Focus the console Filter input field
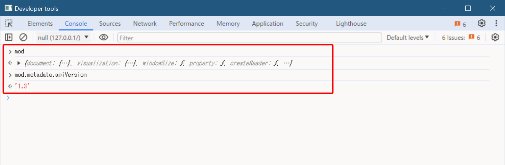Screen dimensions: 505x165 click(x=250, y=38)
